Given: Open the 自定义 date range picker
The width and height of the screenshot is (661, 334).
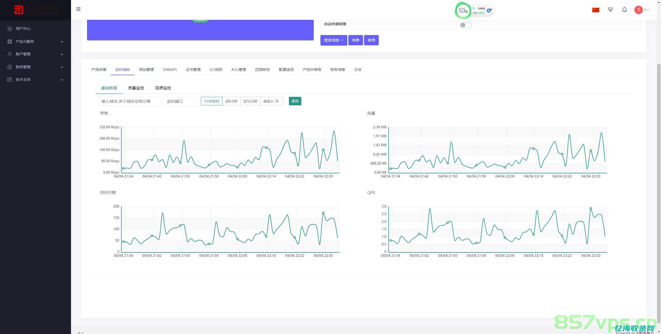Looking at the screenshot, I should (x=271, y=101).
